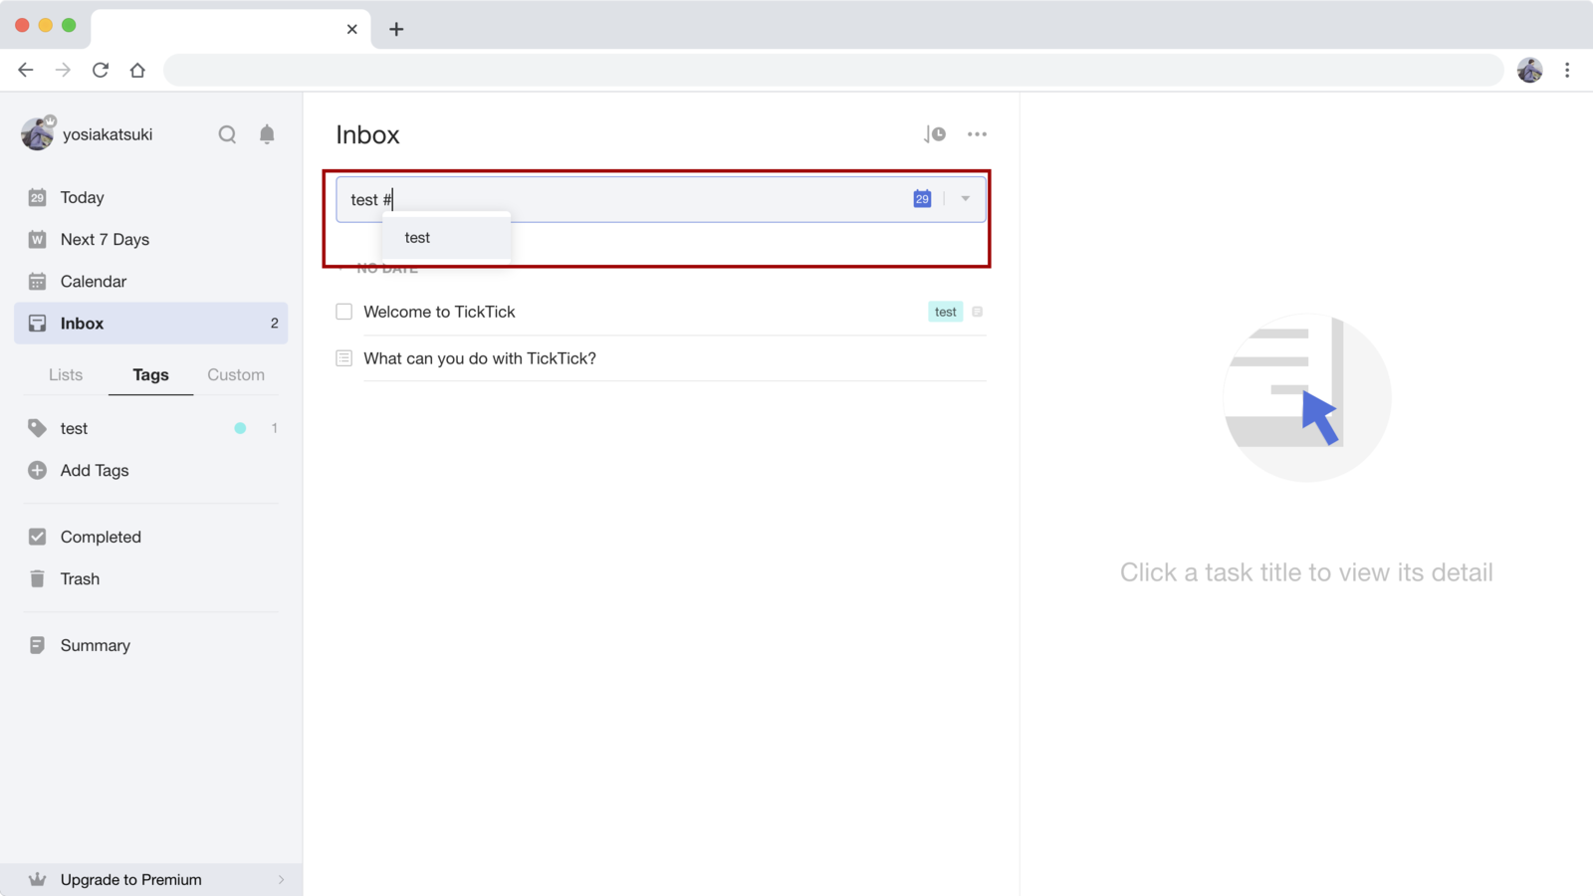The image size is (1593, 896).
Task: Click the Next 7 Days week icon
Action: [x=37, y=239]
